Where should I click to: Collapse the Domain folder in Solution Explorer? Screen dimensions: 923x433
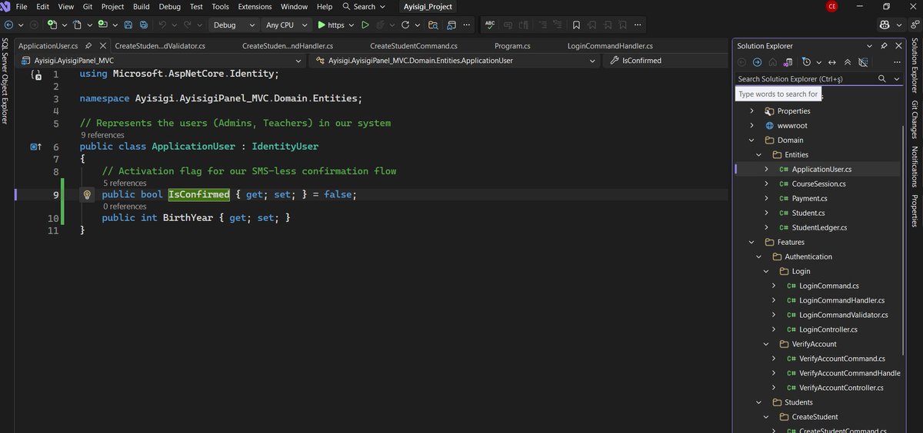(x=751, y=140)
